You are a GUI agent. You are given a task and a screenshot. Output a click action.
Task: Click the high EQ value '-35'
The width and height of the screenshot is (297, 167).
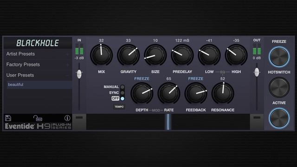236,40
